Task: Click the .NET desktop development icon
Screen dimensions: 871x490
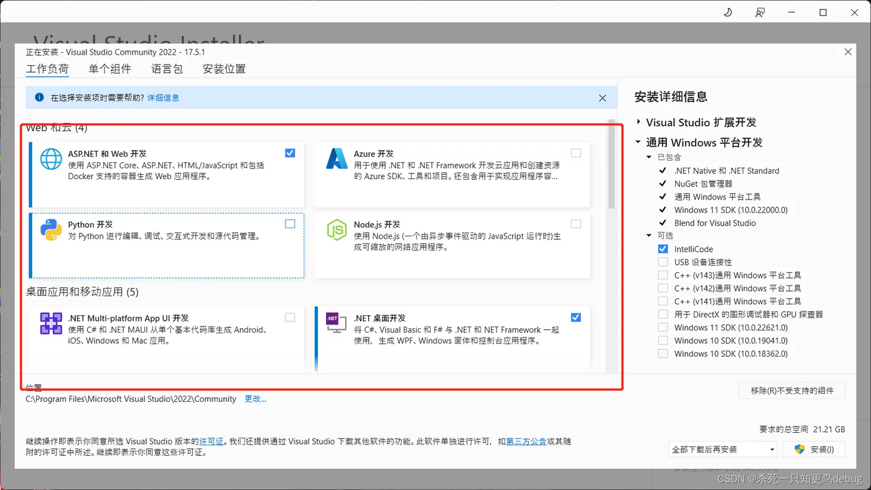Action: coord(337,323)
